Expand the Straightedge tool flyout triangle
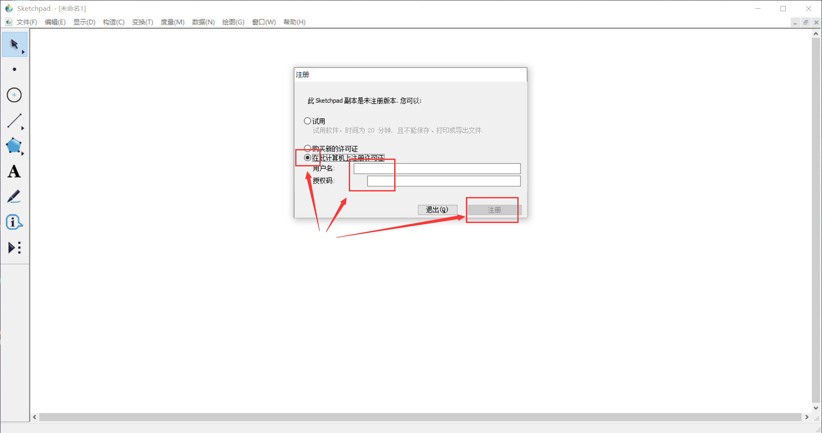Viewport: 822px width, 433px height. (23, 128)
